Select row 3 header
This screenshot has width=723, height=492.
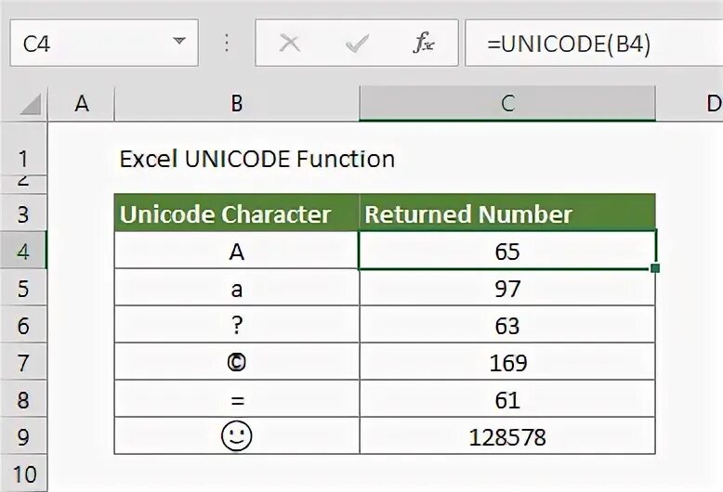point(23,213)
